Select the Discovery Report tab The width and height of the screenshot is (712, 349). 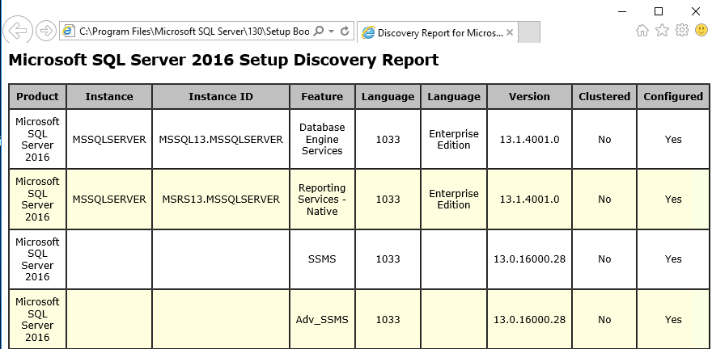pos(437,32)
